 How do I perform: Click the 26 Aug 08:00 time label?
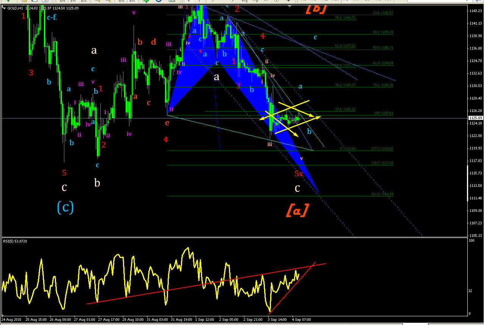[61, 320]
